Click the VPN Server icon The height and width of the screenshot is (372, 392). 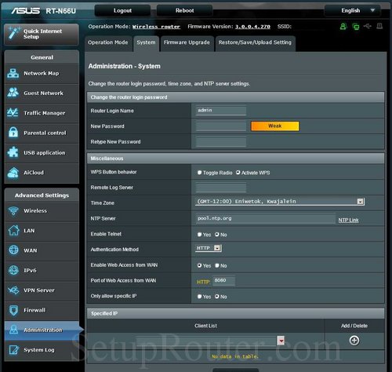[x=13, y=290]
